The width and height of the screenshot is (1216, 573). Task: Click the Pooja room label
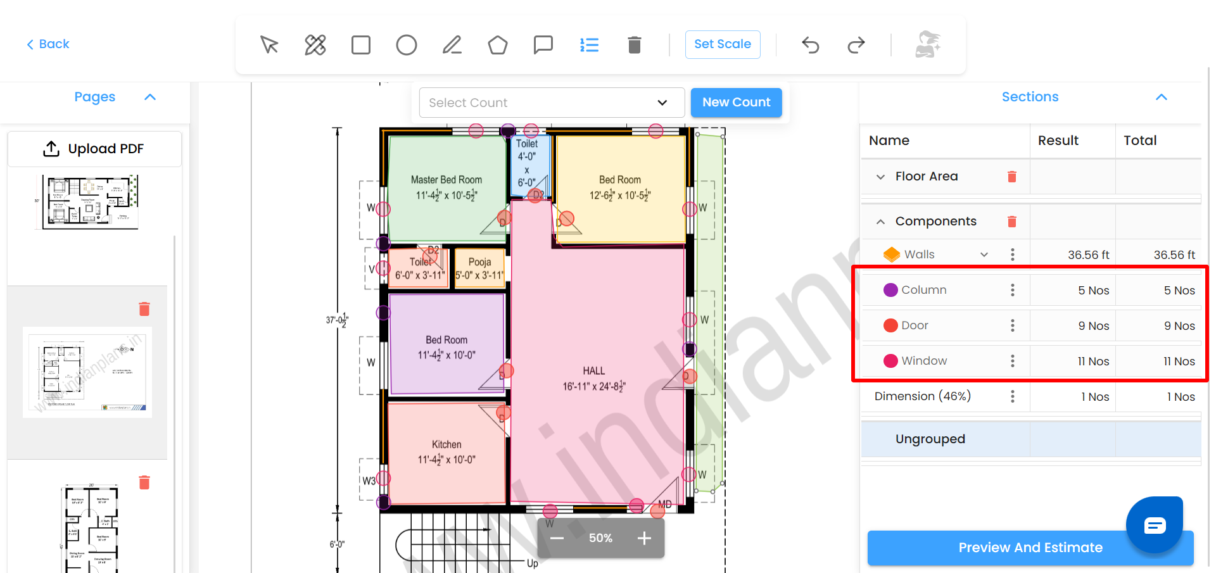[x=480, y=261]
